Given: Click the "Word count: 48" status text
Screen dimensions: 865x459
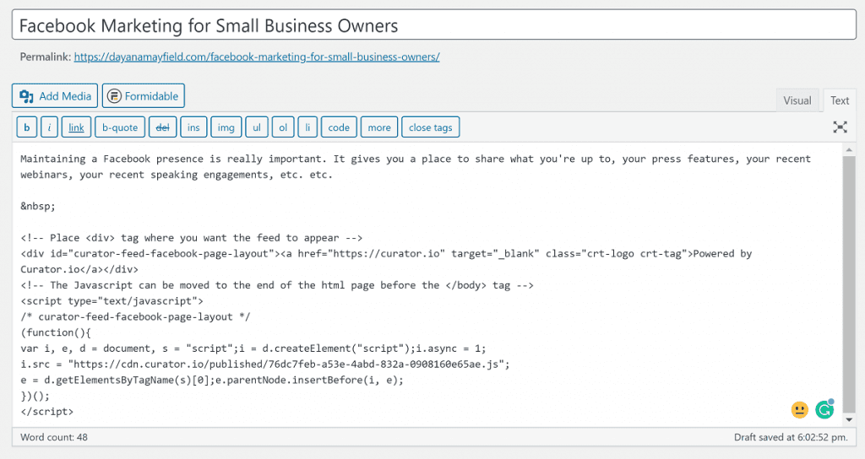Looking at the screenshot, I should tap(54, 437).
